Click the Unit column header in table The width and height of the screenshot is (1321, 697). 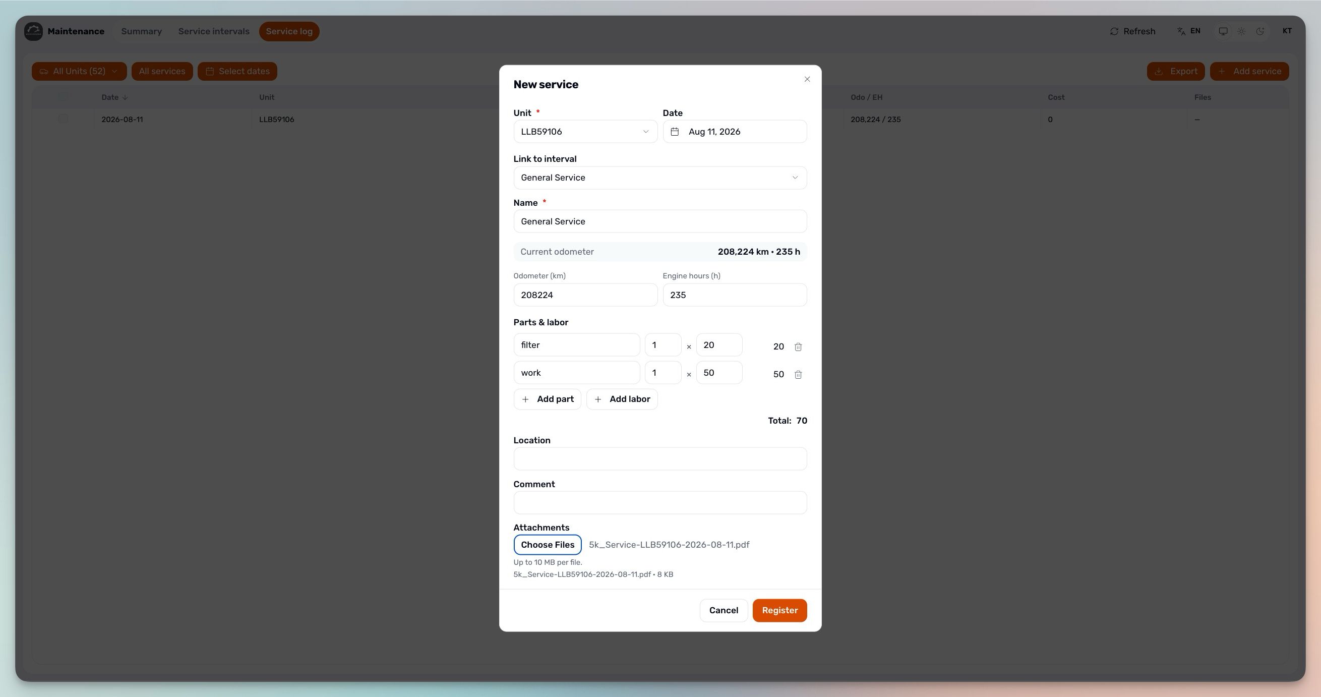tap(267, 97)
